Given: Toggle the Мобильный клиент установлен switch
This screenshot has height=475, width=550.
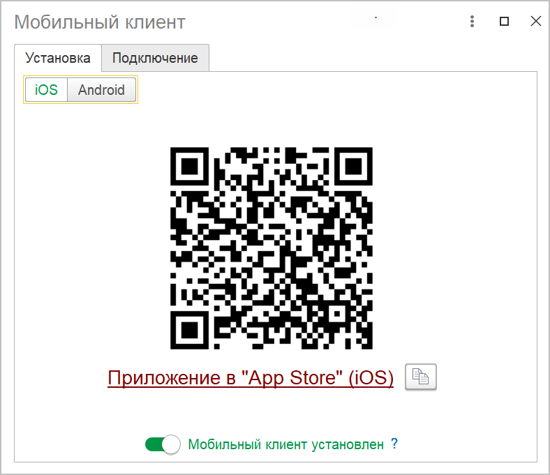Looking at the screenshot, I should (163, 444).
